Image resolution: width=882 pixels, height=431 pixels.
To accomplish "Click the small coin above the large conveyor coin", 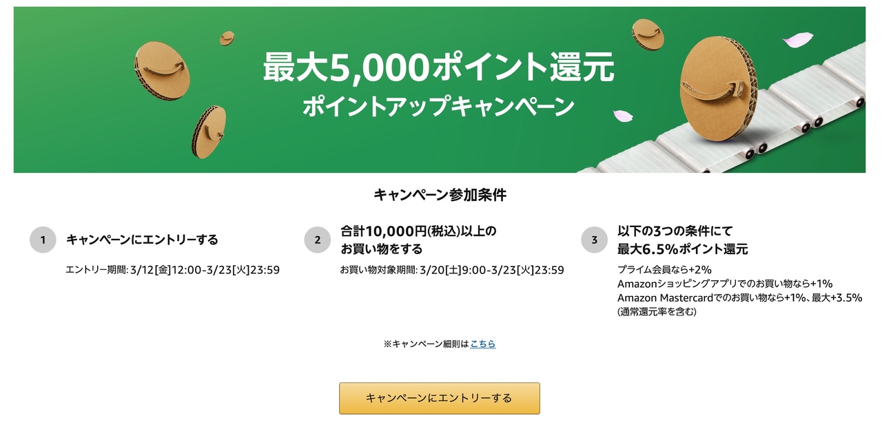I will coord(648,36).
